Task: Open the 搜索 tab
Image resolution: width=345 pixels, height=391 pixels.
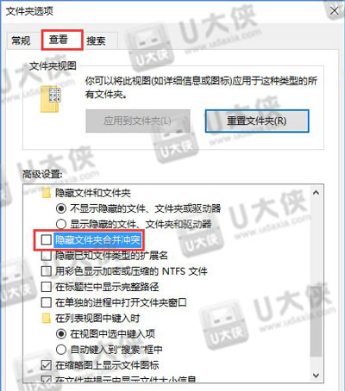Action: (x=96, y=40)
